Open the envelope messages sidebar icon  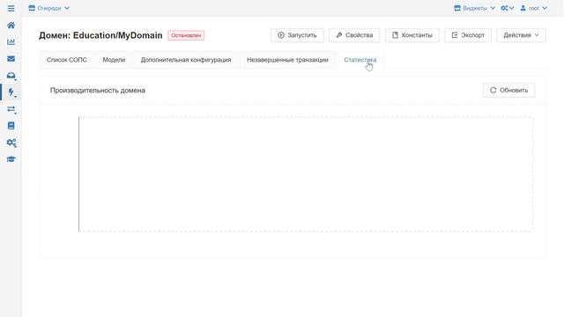(11, 59)
